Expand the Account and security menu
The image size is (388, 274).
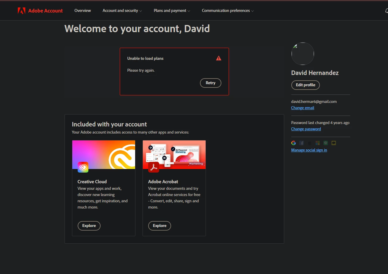coord(122,10)
